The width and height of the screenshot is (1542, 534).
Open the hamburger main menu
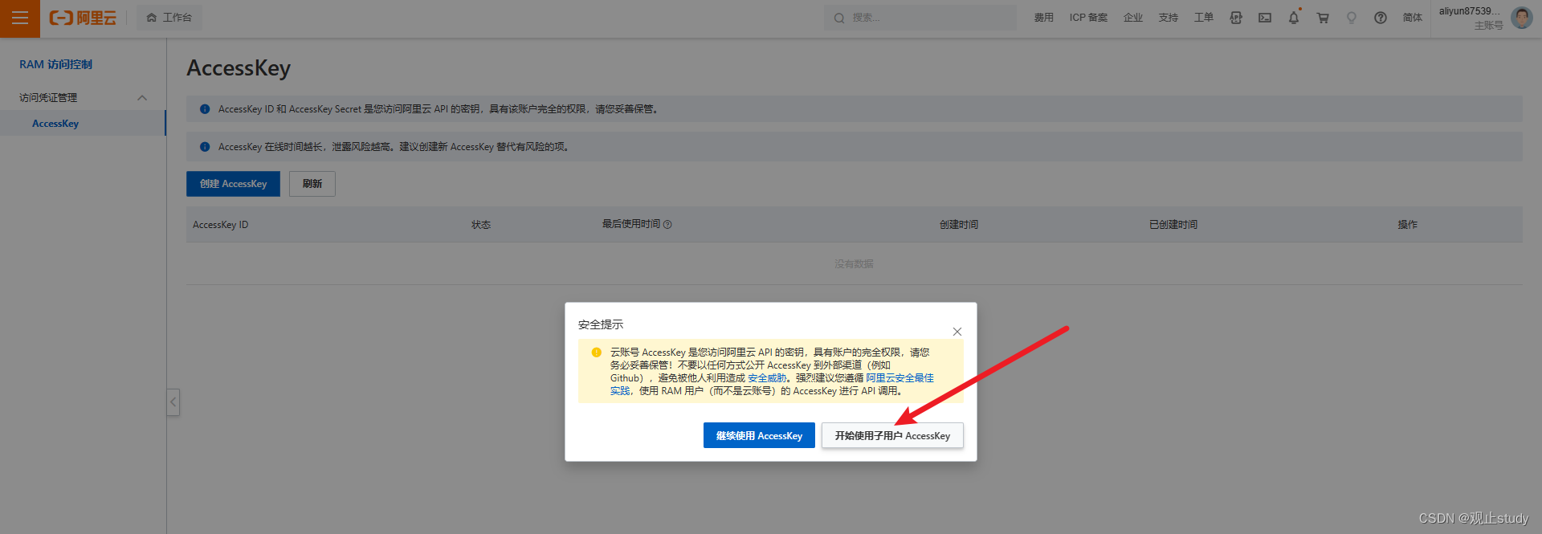(19, 18)
